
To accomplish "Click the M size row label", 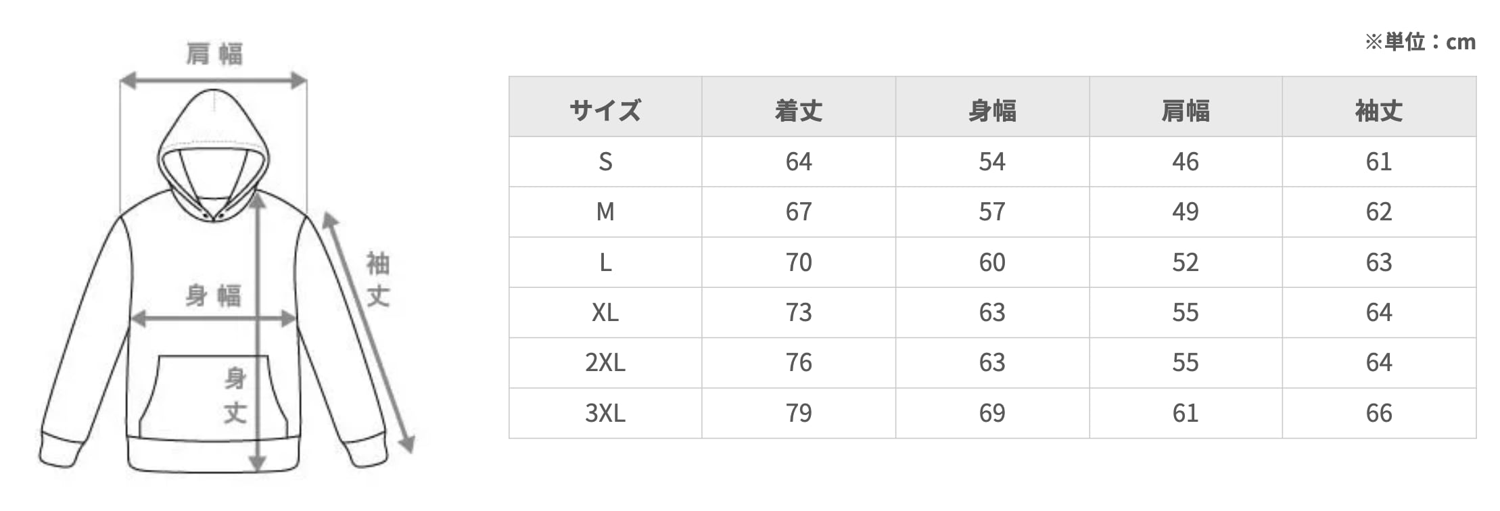I will [605, 212].
